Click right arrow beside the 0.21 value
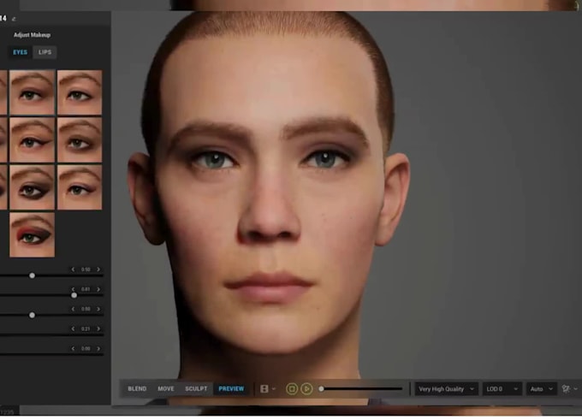Screen dimensions: 582x420 click(98, 329)
